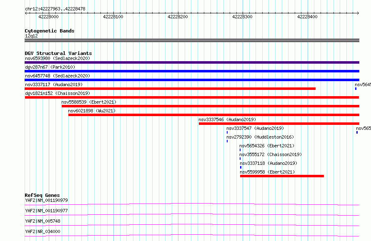The height and width of the screenshot is (241, 371).
Task: Select the red nsv6021898 (Wu2021) variant bar
Action: pyautogui.click(x=214, y=115)
